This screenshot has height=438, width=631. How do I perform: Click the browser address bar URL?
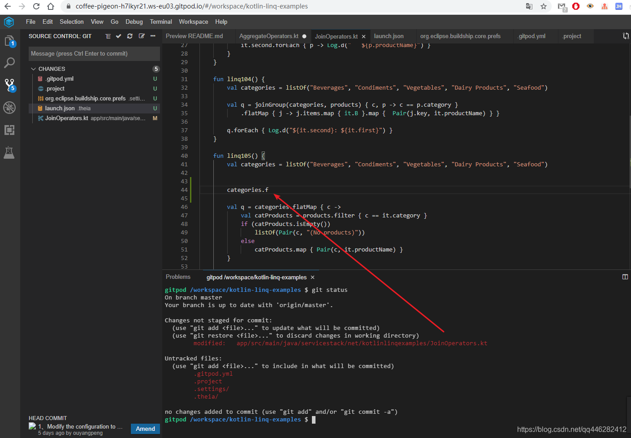point(192,6)
